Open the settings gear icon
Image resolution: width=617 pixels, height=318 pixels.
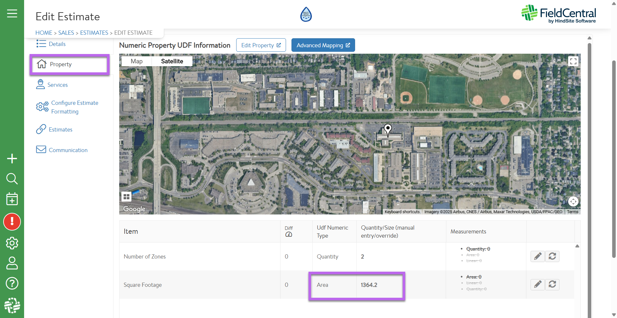pyautogui.click(x=12, y=243)
